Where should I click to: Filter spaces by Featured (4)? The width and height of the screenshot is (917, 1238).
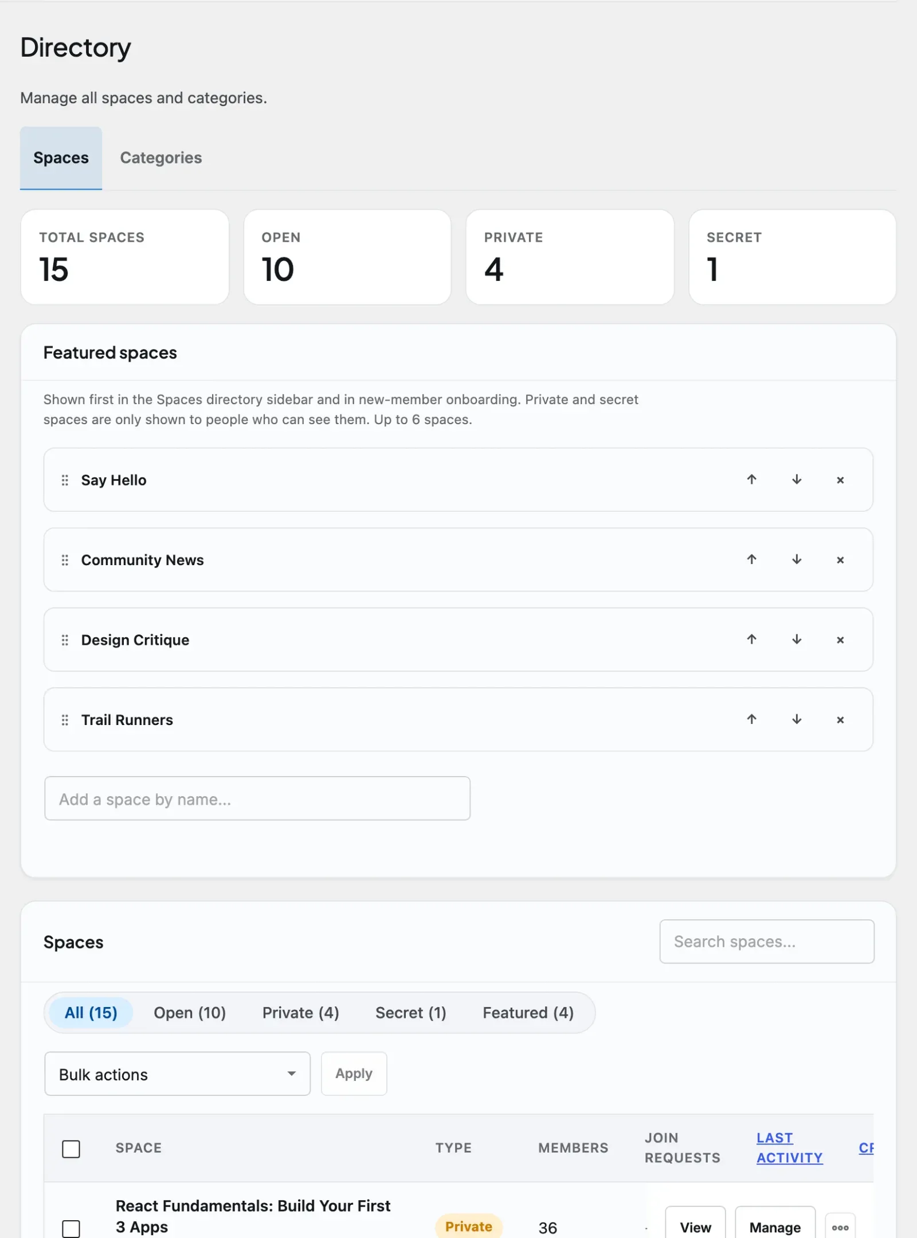coord(528,1013)
